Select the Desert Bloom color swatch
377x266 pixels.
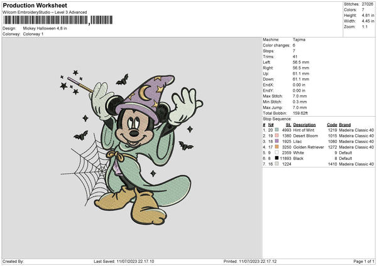point(276,135)
